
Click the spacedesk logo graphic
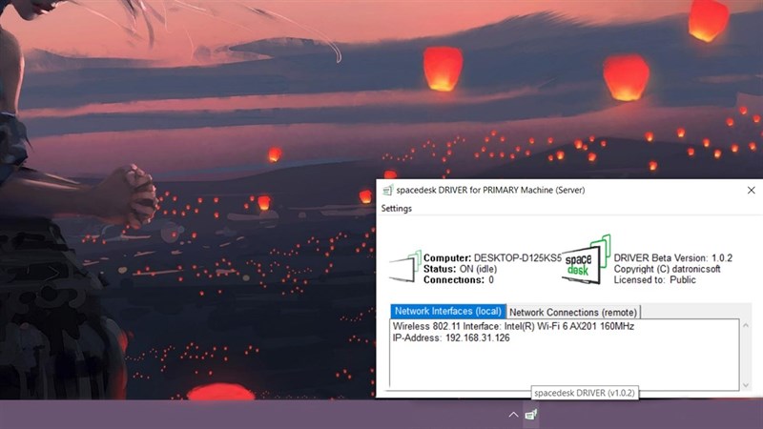click(x=586, y=259)
